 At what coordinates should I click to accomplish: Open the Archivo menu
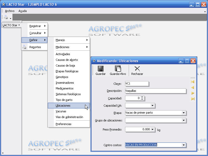coord(10,11)
